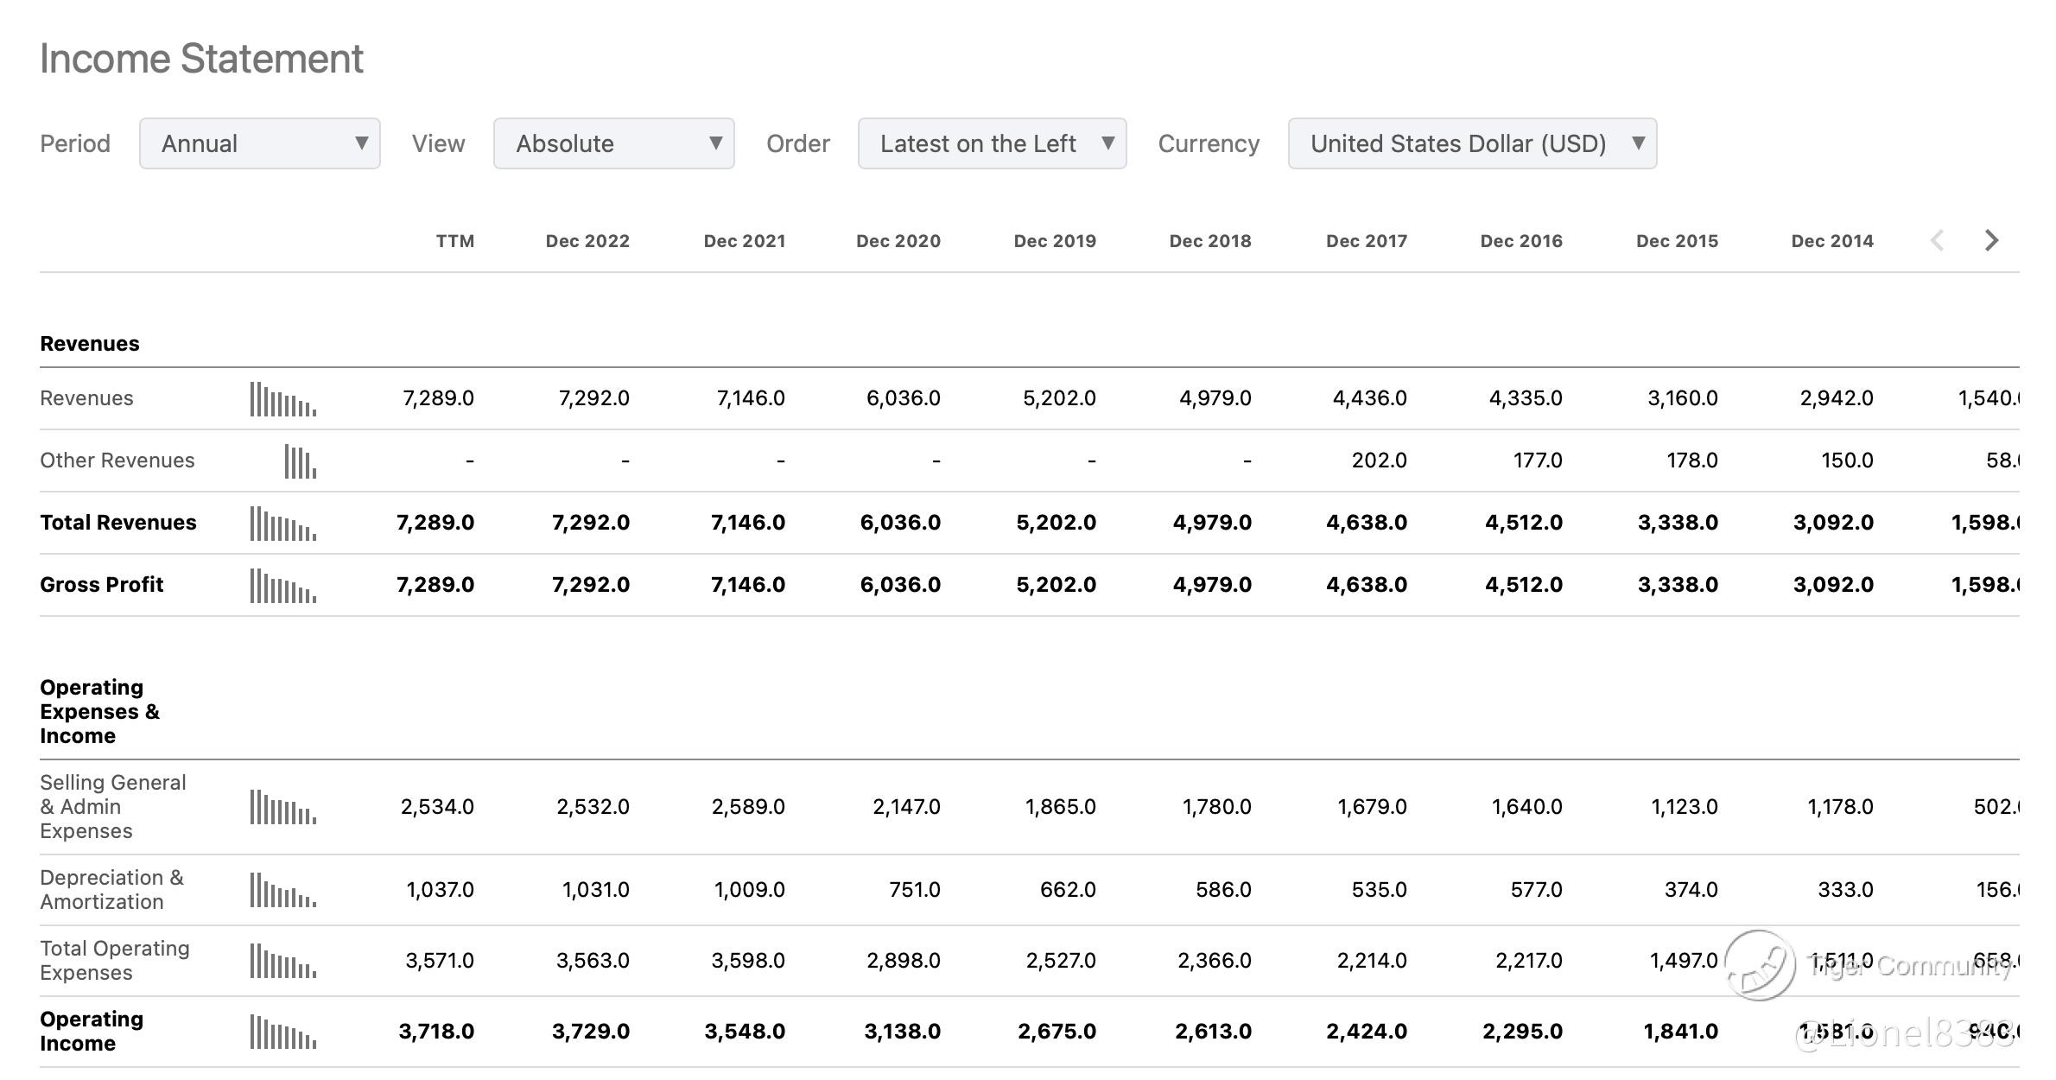Click the next columns right arrow
2056x1080 pixels.
(1991, 240)
